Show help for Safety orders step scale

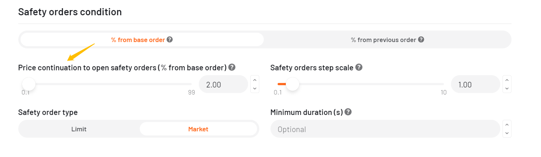(359, 67)
